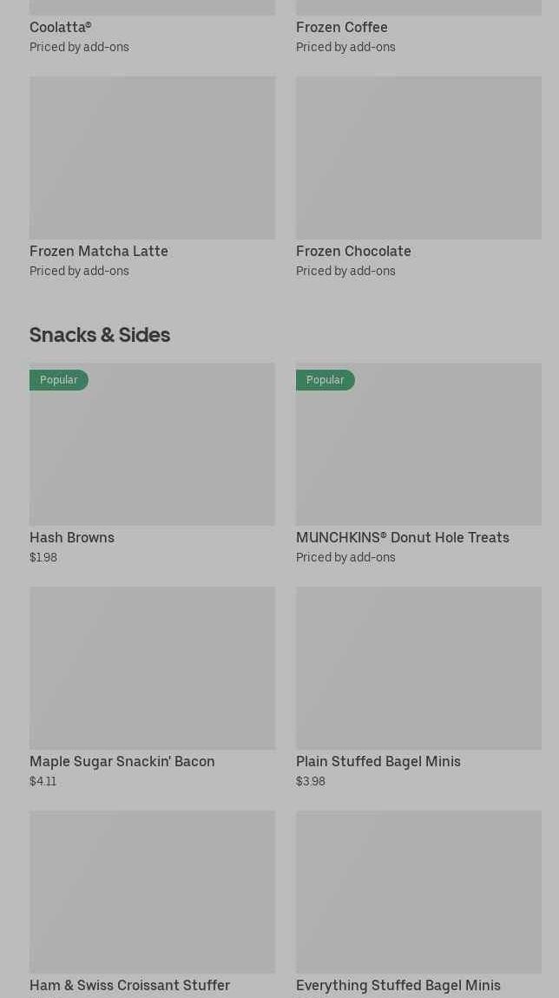This screenshot has width=559, height=998.
Task: Click the Frozen Chocolate image
Action: pyautogui.click(x=418, y=157)
